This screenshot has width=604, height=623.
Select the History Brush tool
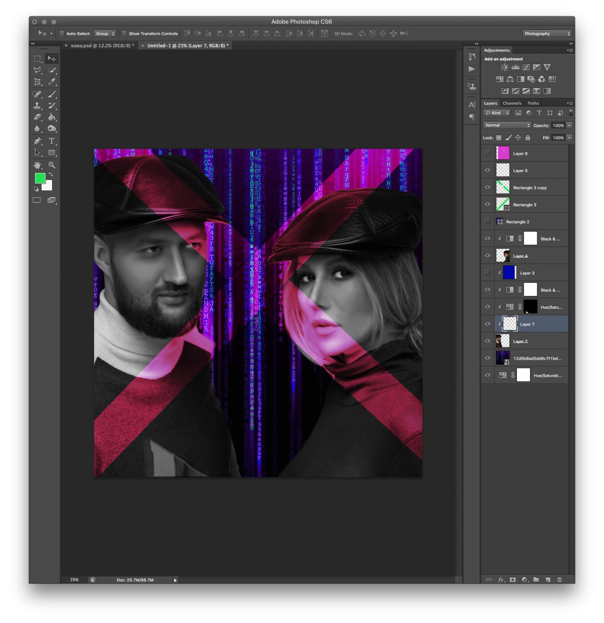coord(52,106)
